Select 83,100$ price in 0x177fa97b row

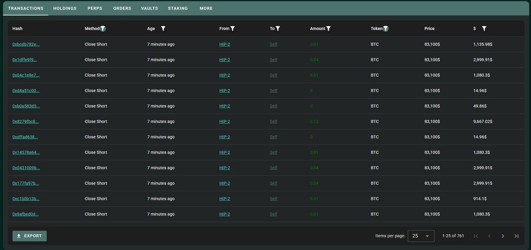432,183
